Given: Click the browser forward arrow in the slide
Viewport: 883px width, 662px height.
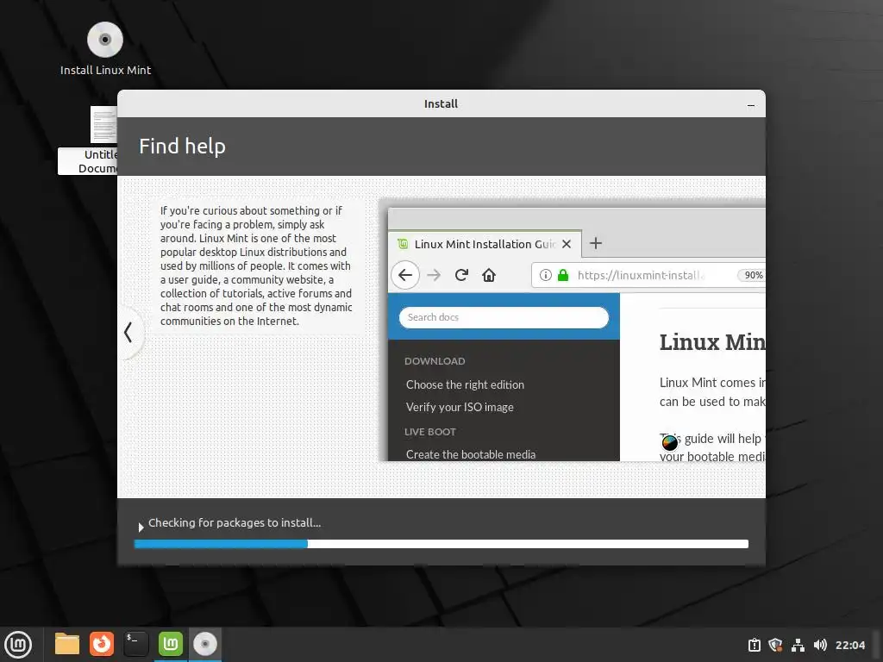Looking at the screenshot, I should 434,275.
